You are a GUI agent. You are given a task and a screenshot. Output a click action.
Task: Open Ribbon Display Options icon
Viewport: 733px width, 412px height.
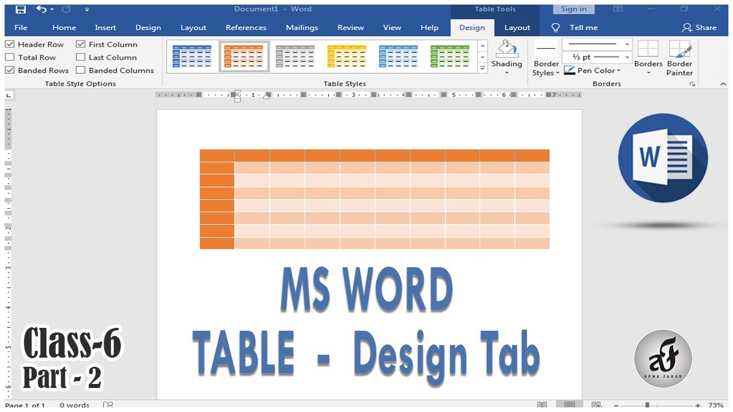pos(618,9)
